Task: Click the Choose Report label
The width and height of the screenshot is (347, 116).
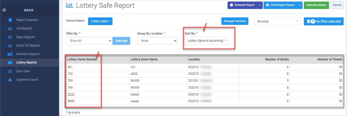Action: click(75, 21)
